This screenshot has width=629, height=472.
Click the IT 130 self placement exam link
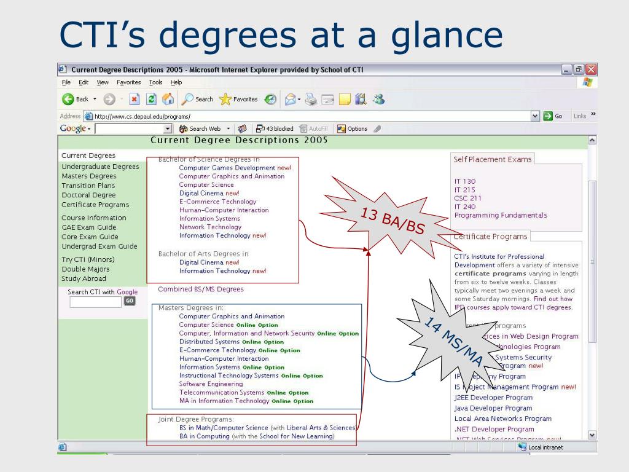(465, 181)
